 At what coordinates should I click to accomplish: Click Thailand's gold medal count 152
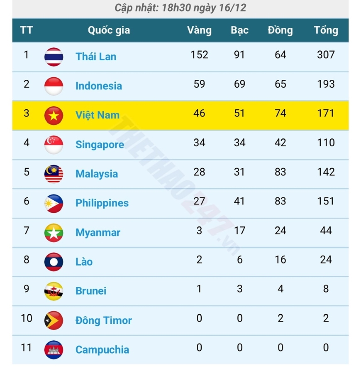click(x=199, y=54)
